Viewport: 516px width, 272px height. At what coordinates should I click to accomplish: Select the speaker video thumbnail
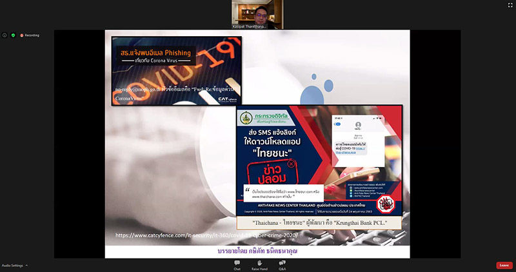257,12
